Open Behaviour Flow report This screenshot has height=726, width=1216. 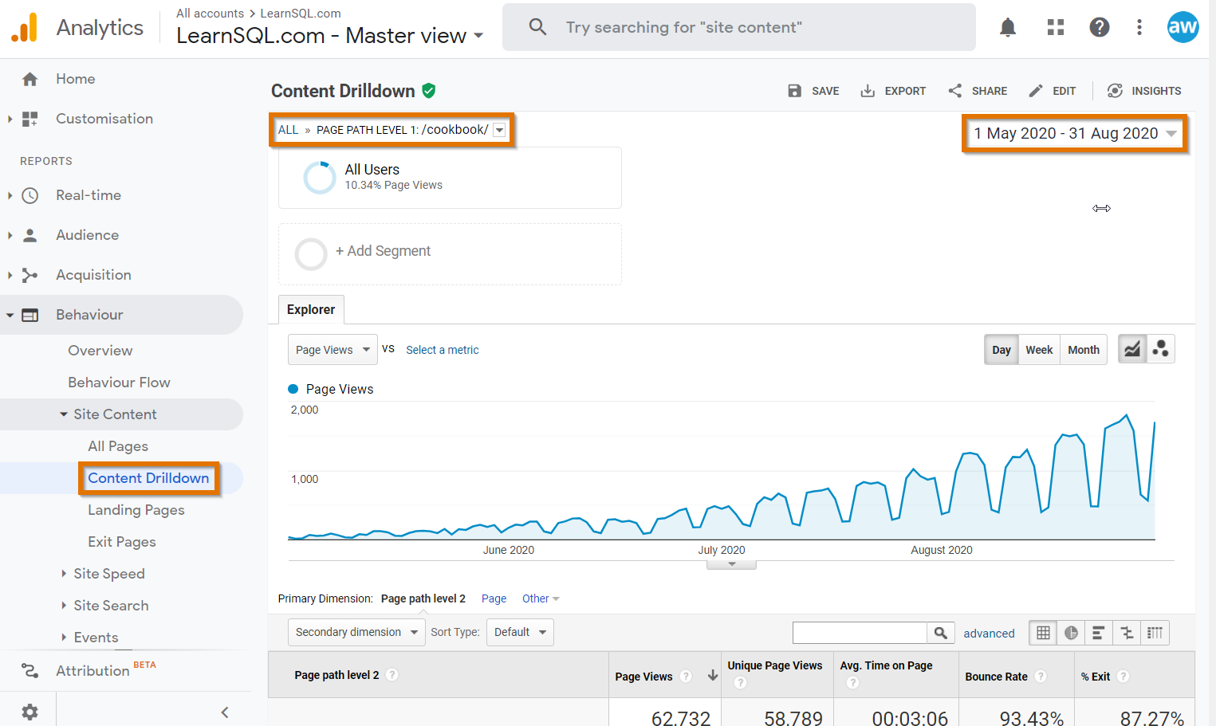coord(119,383)
